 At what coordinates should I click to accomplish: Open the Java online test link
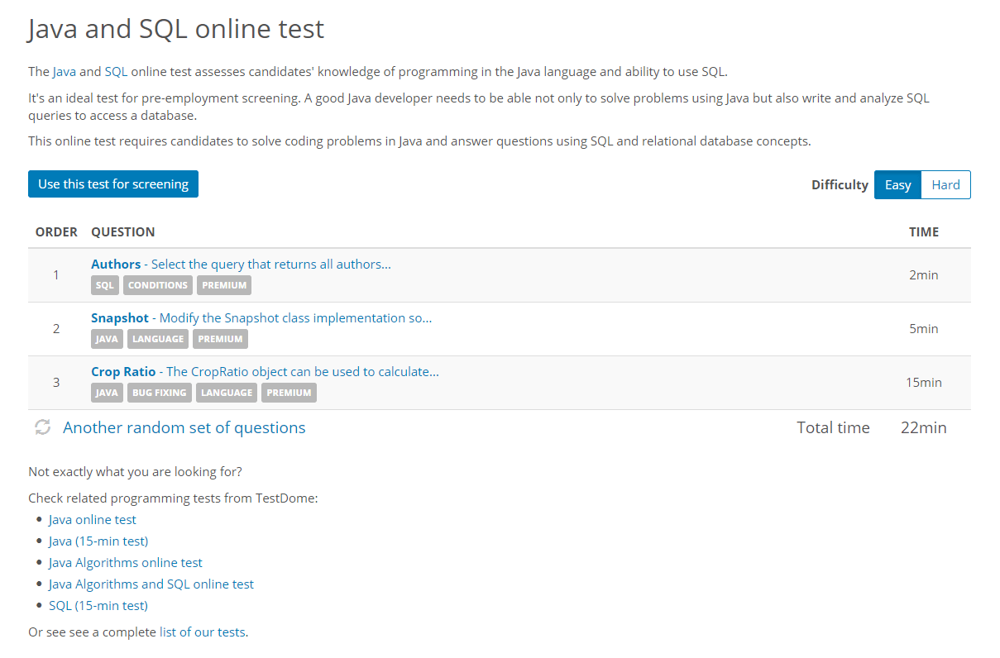click(x=93, y=520)
